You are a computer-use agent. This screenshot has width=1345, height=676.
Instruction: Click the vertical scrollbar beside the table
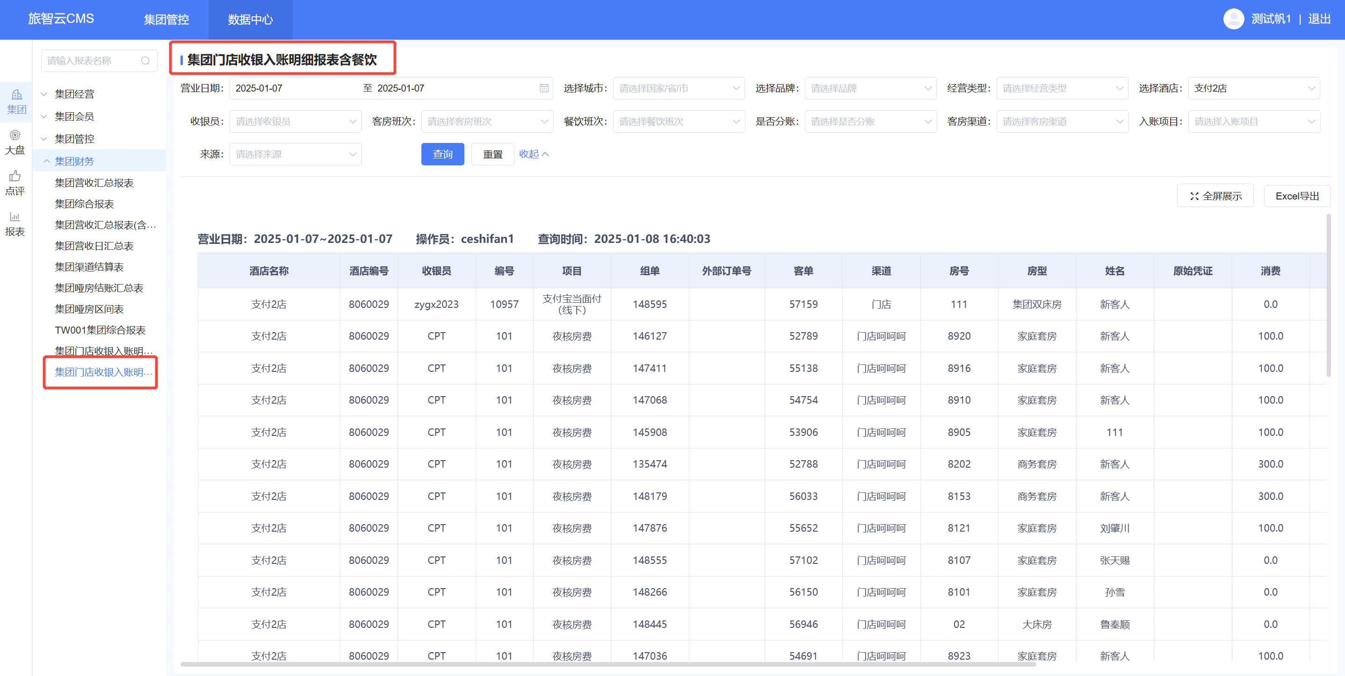coord(1328,295)
